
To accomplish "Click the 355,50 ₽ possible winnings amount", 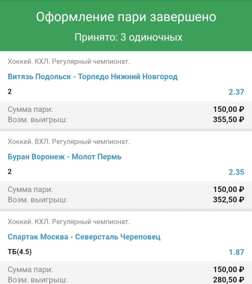I will (229, 119).
